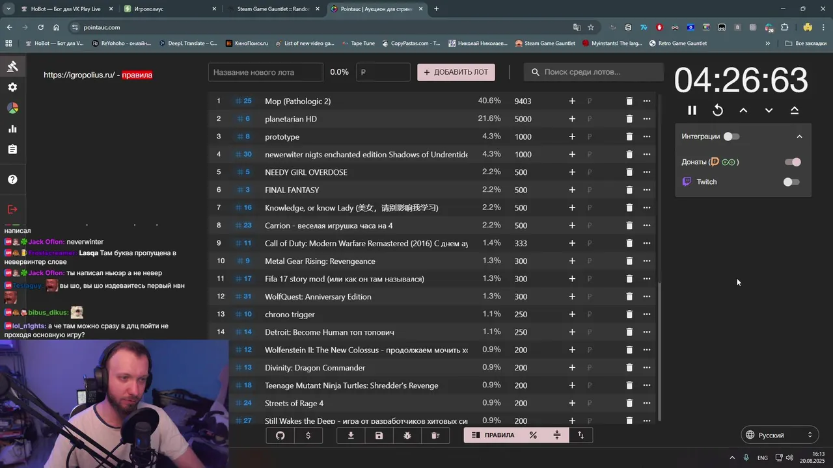Open the wheel pie icon in sidebar
The image size is (833, 468).
(x=12, y=108)
